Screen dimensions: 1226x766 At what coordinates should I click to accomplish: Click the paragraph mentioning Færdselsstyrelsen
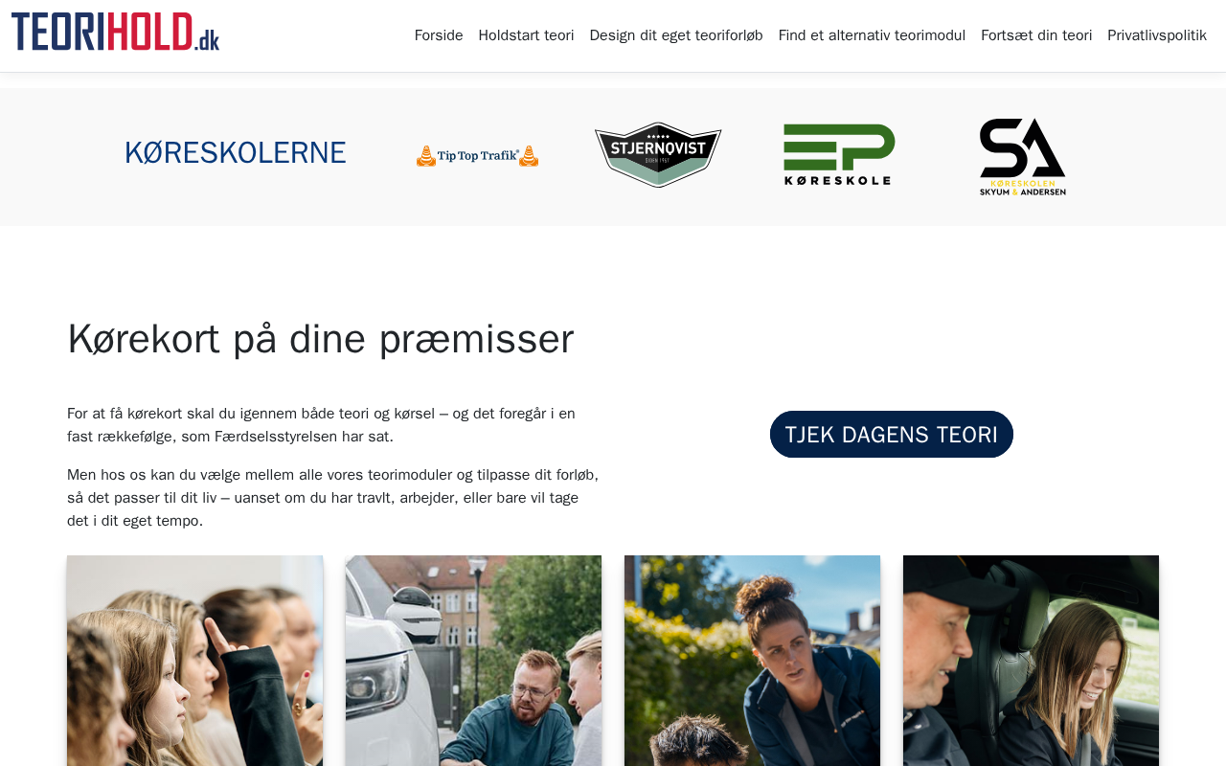point(322,425)
